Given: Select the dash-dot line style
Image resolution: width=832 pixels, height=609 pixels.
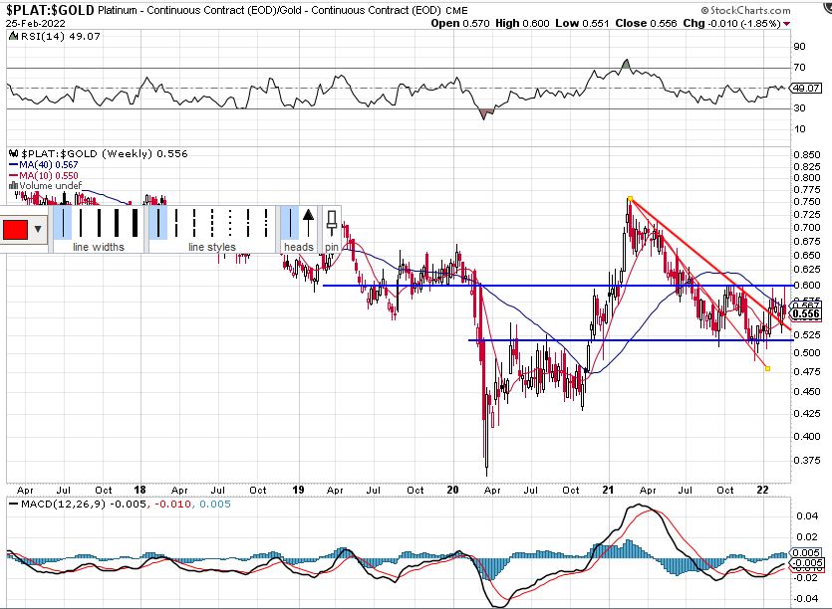Looking at the screenshot, I should coord(248,223).
